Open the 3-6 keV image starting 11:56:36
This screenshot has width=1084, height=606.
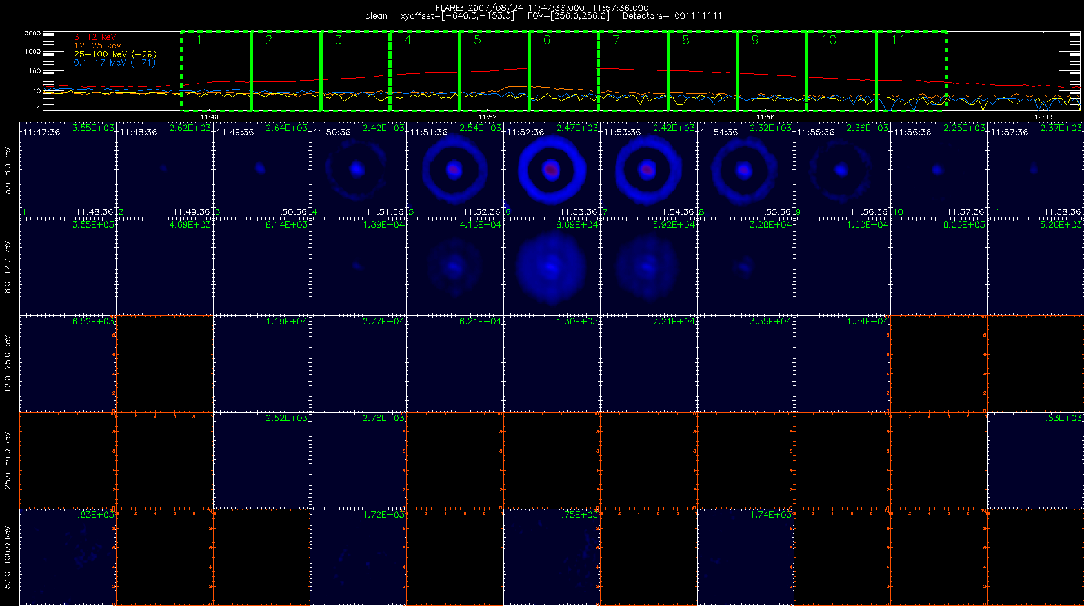tap(939, 170)
